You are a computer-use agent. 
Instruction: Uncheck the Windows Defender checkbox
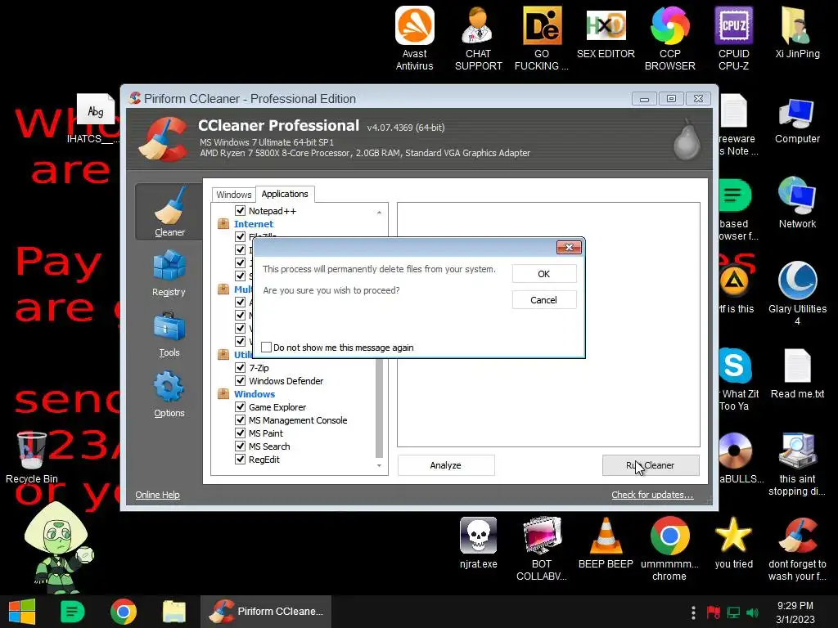pyautogui.click(x=240, y=381)
